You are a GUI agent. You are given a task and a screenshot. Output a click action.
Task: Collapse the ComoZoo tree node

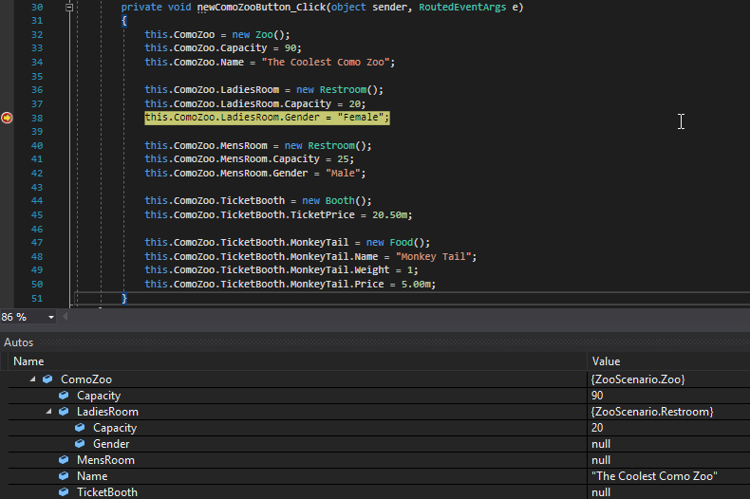(x=34, y=379)
